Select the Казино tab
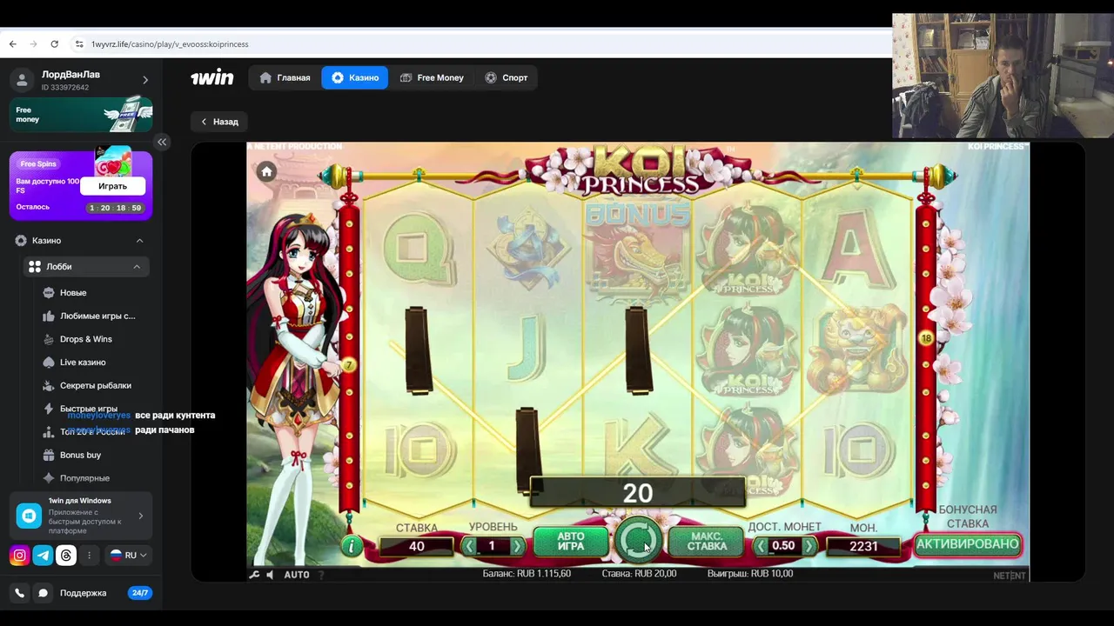 [355, 77]
